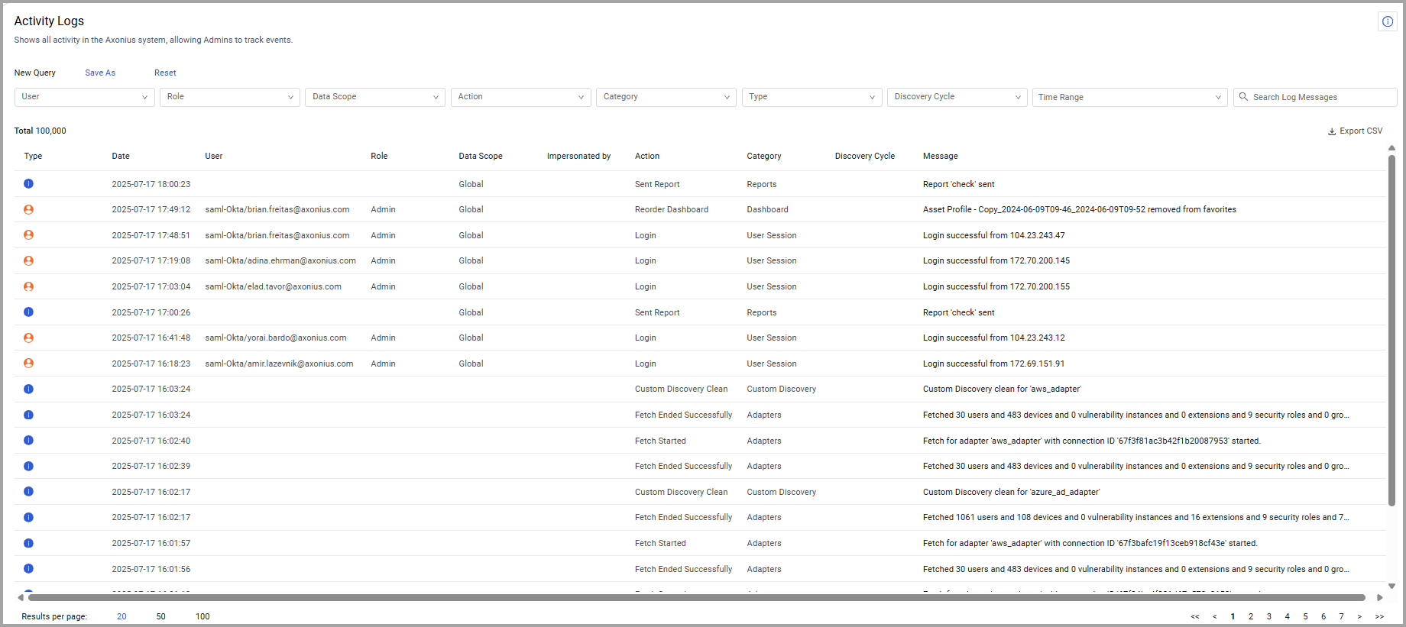Click the vertical scrollbar thumb
Viewport: 1406px width, 627px height.
click(x=1391, y=330)
